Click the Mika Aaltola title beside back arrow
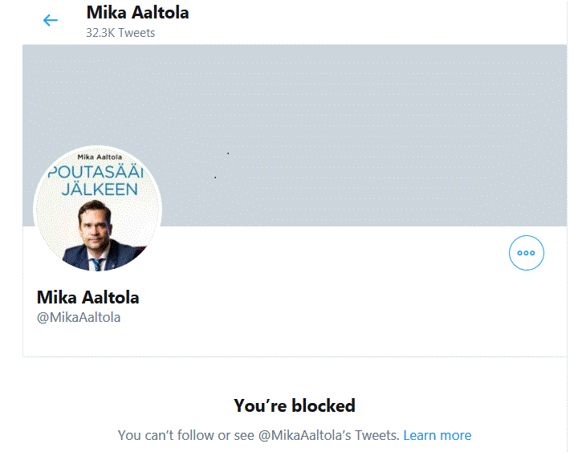 [x=137, y=13]
